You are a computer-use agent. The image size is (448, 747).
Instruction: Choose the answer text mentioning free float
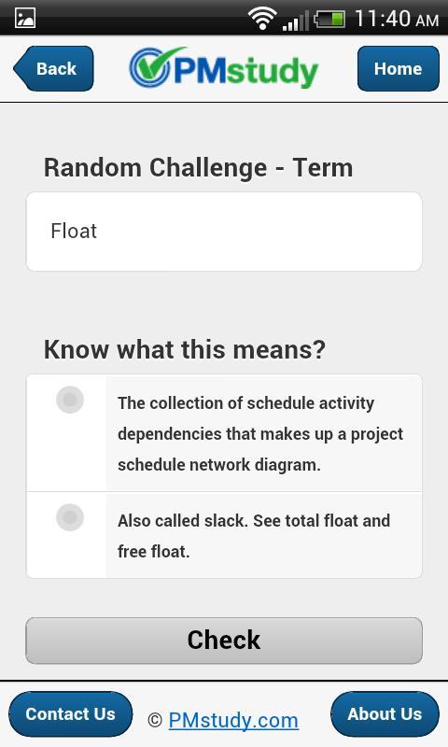click(x=254, y=536)
